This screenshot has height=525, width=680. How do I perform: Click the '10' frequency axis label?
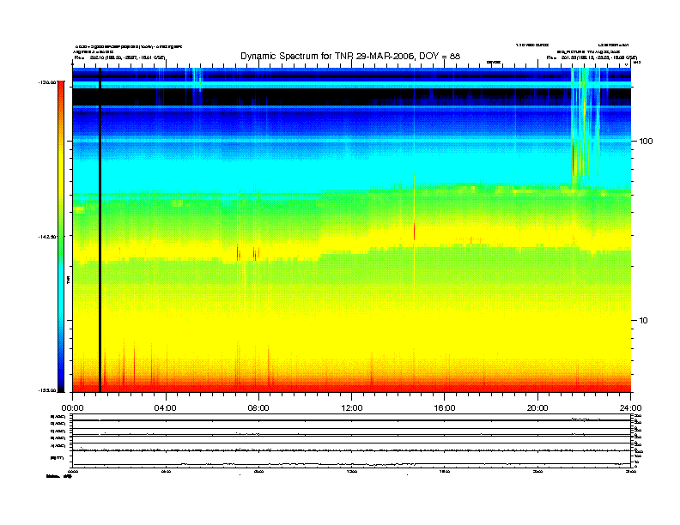[x=644, y=321]
